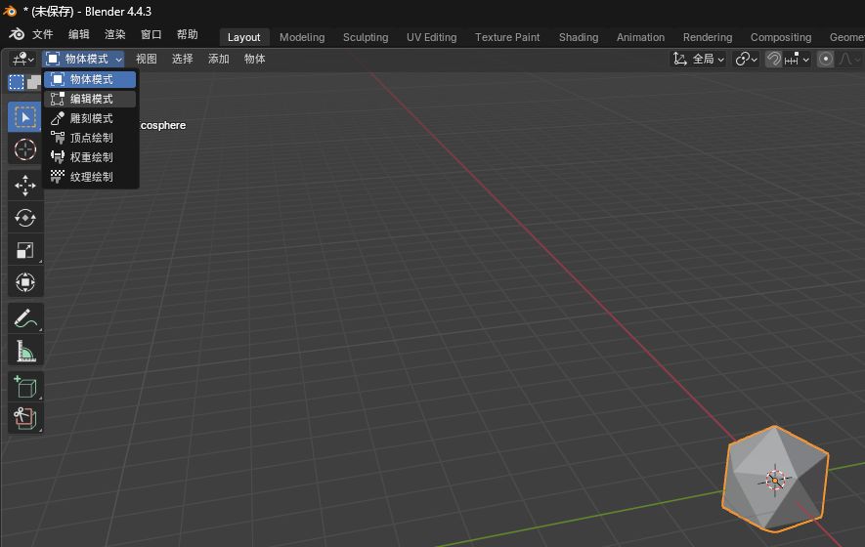This screenshot has height=547, width=865.
Task: Enable the new-selection box mode toggle
Action: tap(17, 82)
